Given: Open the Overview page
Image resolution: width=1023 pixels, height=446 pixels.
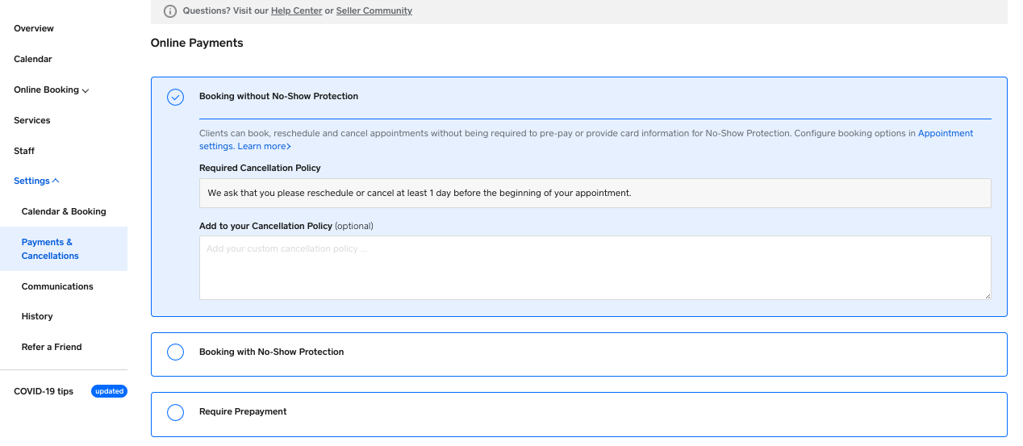Looking at the screenshot, I should click(34, 29).
